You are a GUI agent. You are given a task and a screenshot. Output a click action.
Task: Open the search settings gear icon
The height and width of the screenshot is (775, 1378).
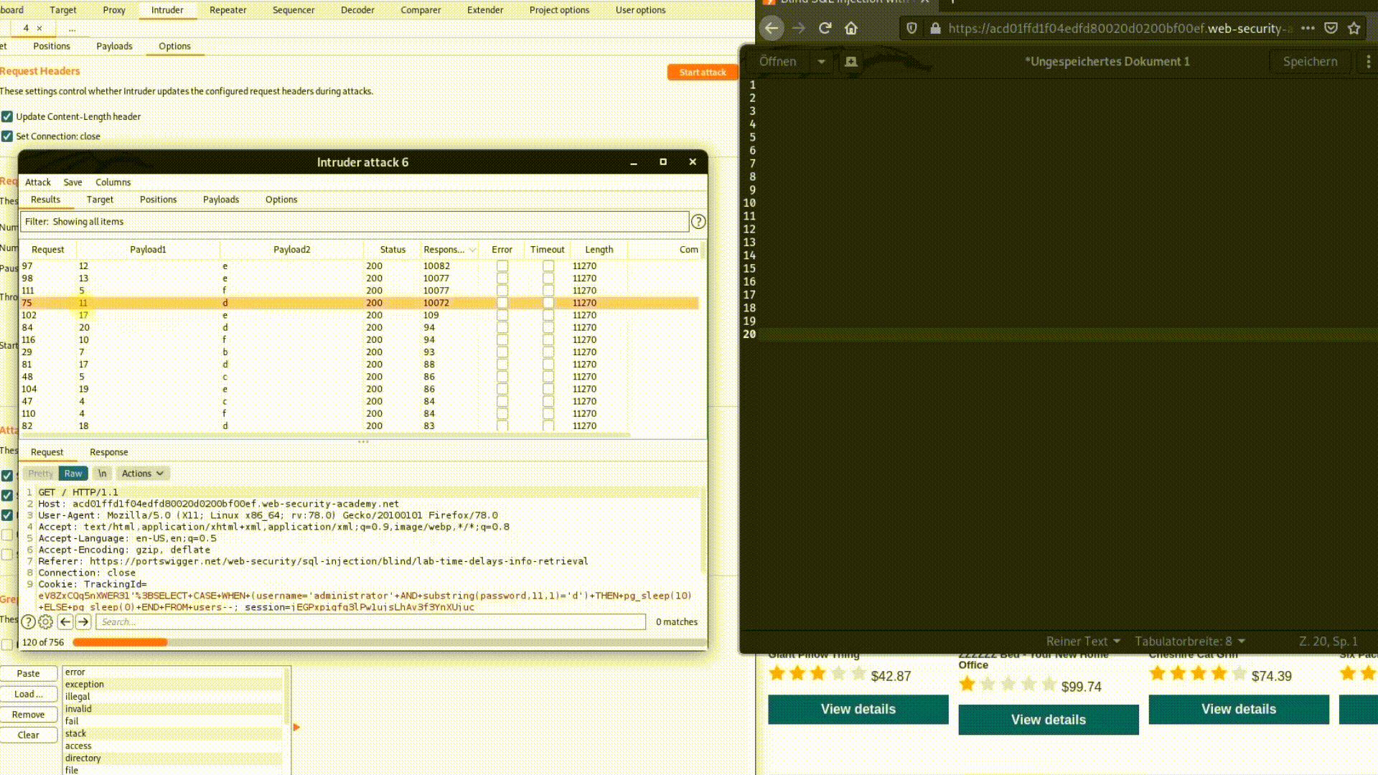(46, 621)
